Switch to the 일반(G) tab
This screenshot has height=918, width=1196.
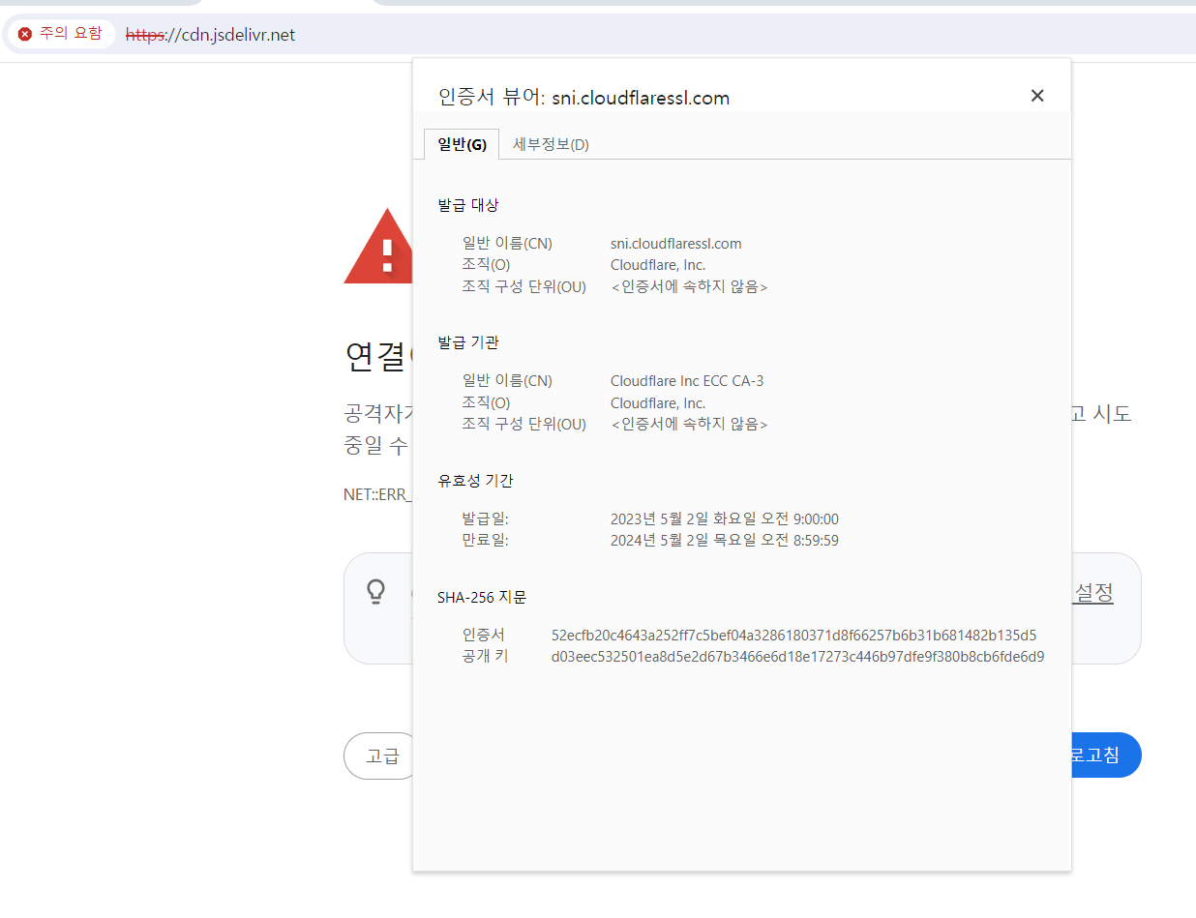[462, 144]
